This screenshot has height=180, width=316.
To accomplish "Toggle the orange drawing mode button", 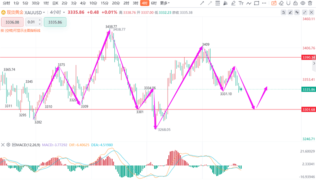I will [274, 3].
